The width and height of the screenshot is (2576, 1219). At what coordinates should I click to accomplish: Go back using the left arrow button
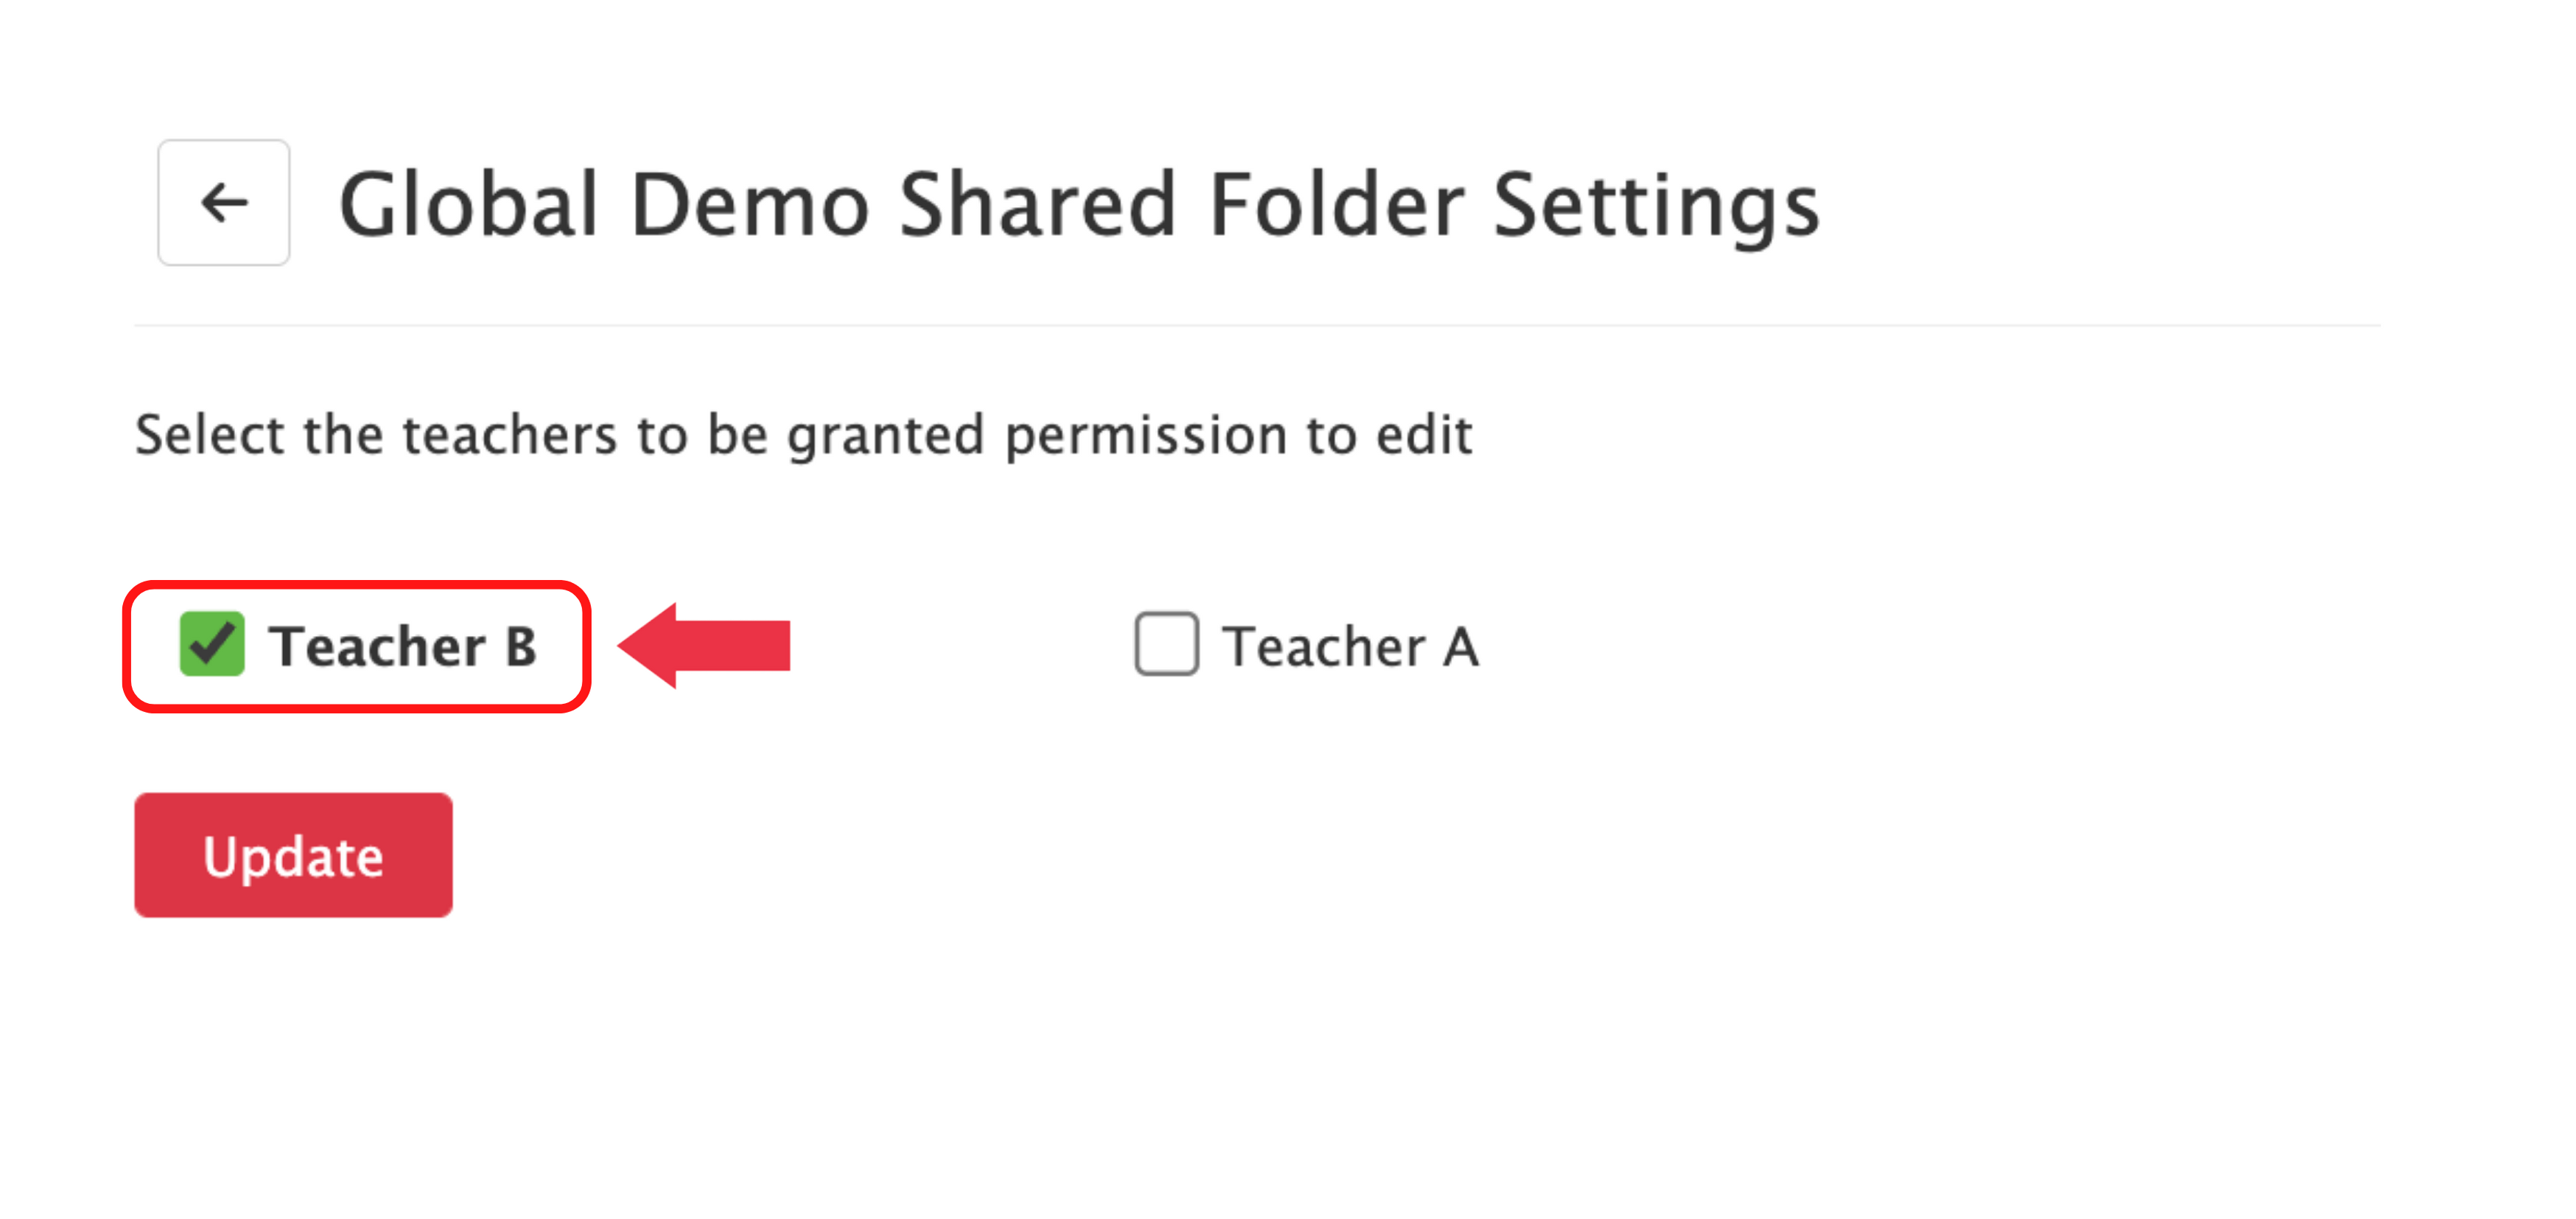point(224,203)
